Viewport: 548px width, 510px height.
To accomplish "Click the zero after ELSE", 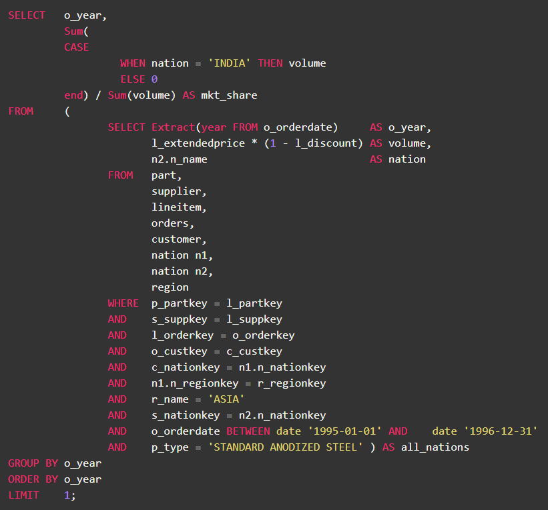I will click(x=154, y=79).
